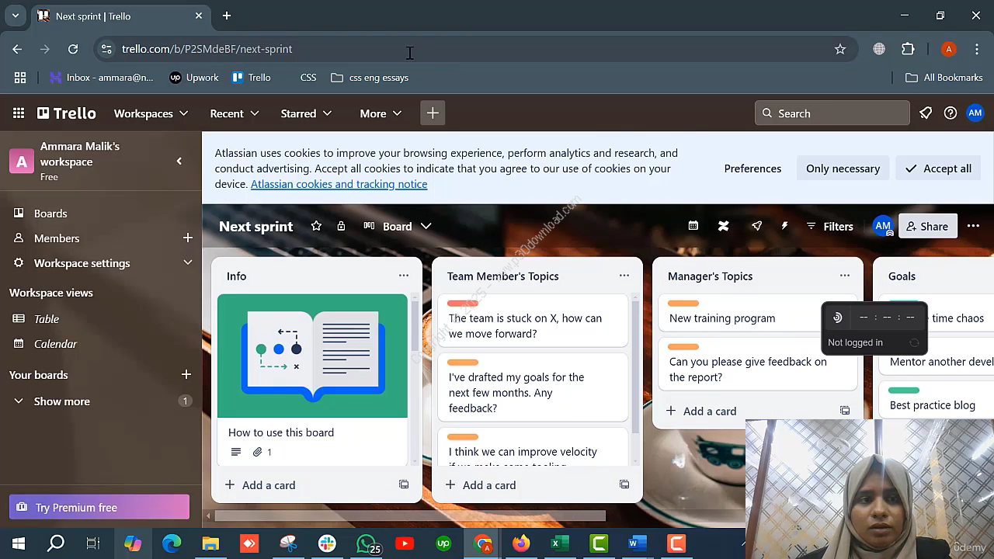Open the css eng essays bookmark folder
The image size is (994, 559).
pyautogui.click(x=370, y=77)
